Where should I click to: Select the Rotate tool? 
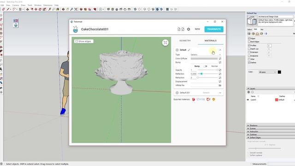(40, 9)
